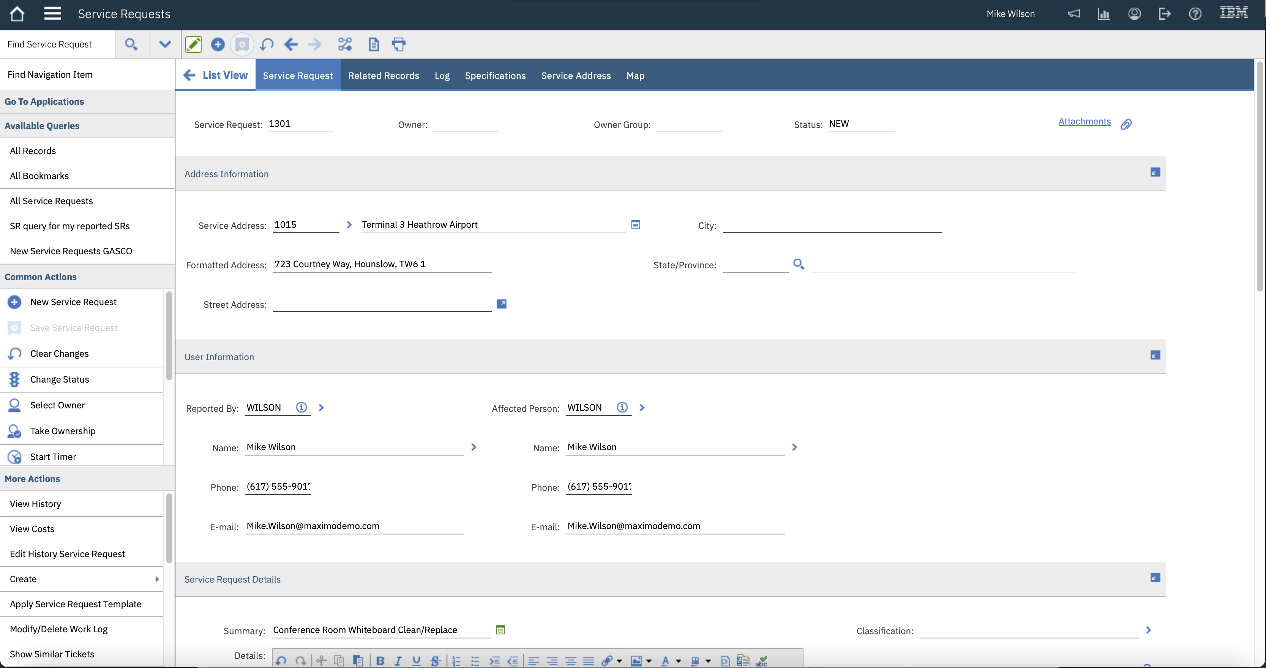Click the Attachments paperclip icon
This screenshot has width=1266, height=668.
coord(1126,124)
